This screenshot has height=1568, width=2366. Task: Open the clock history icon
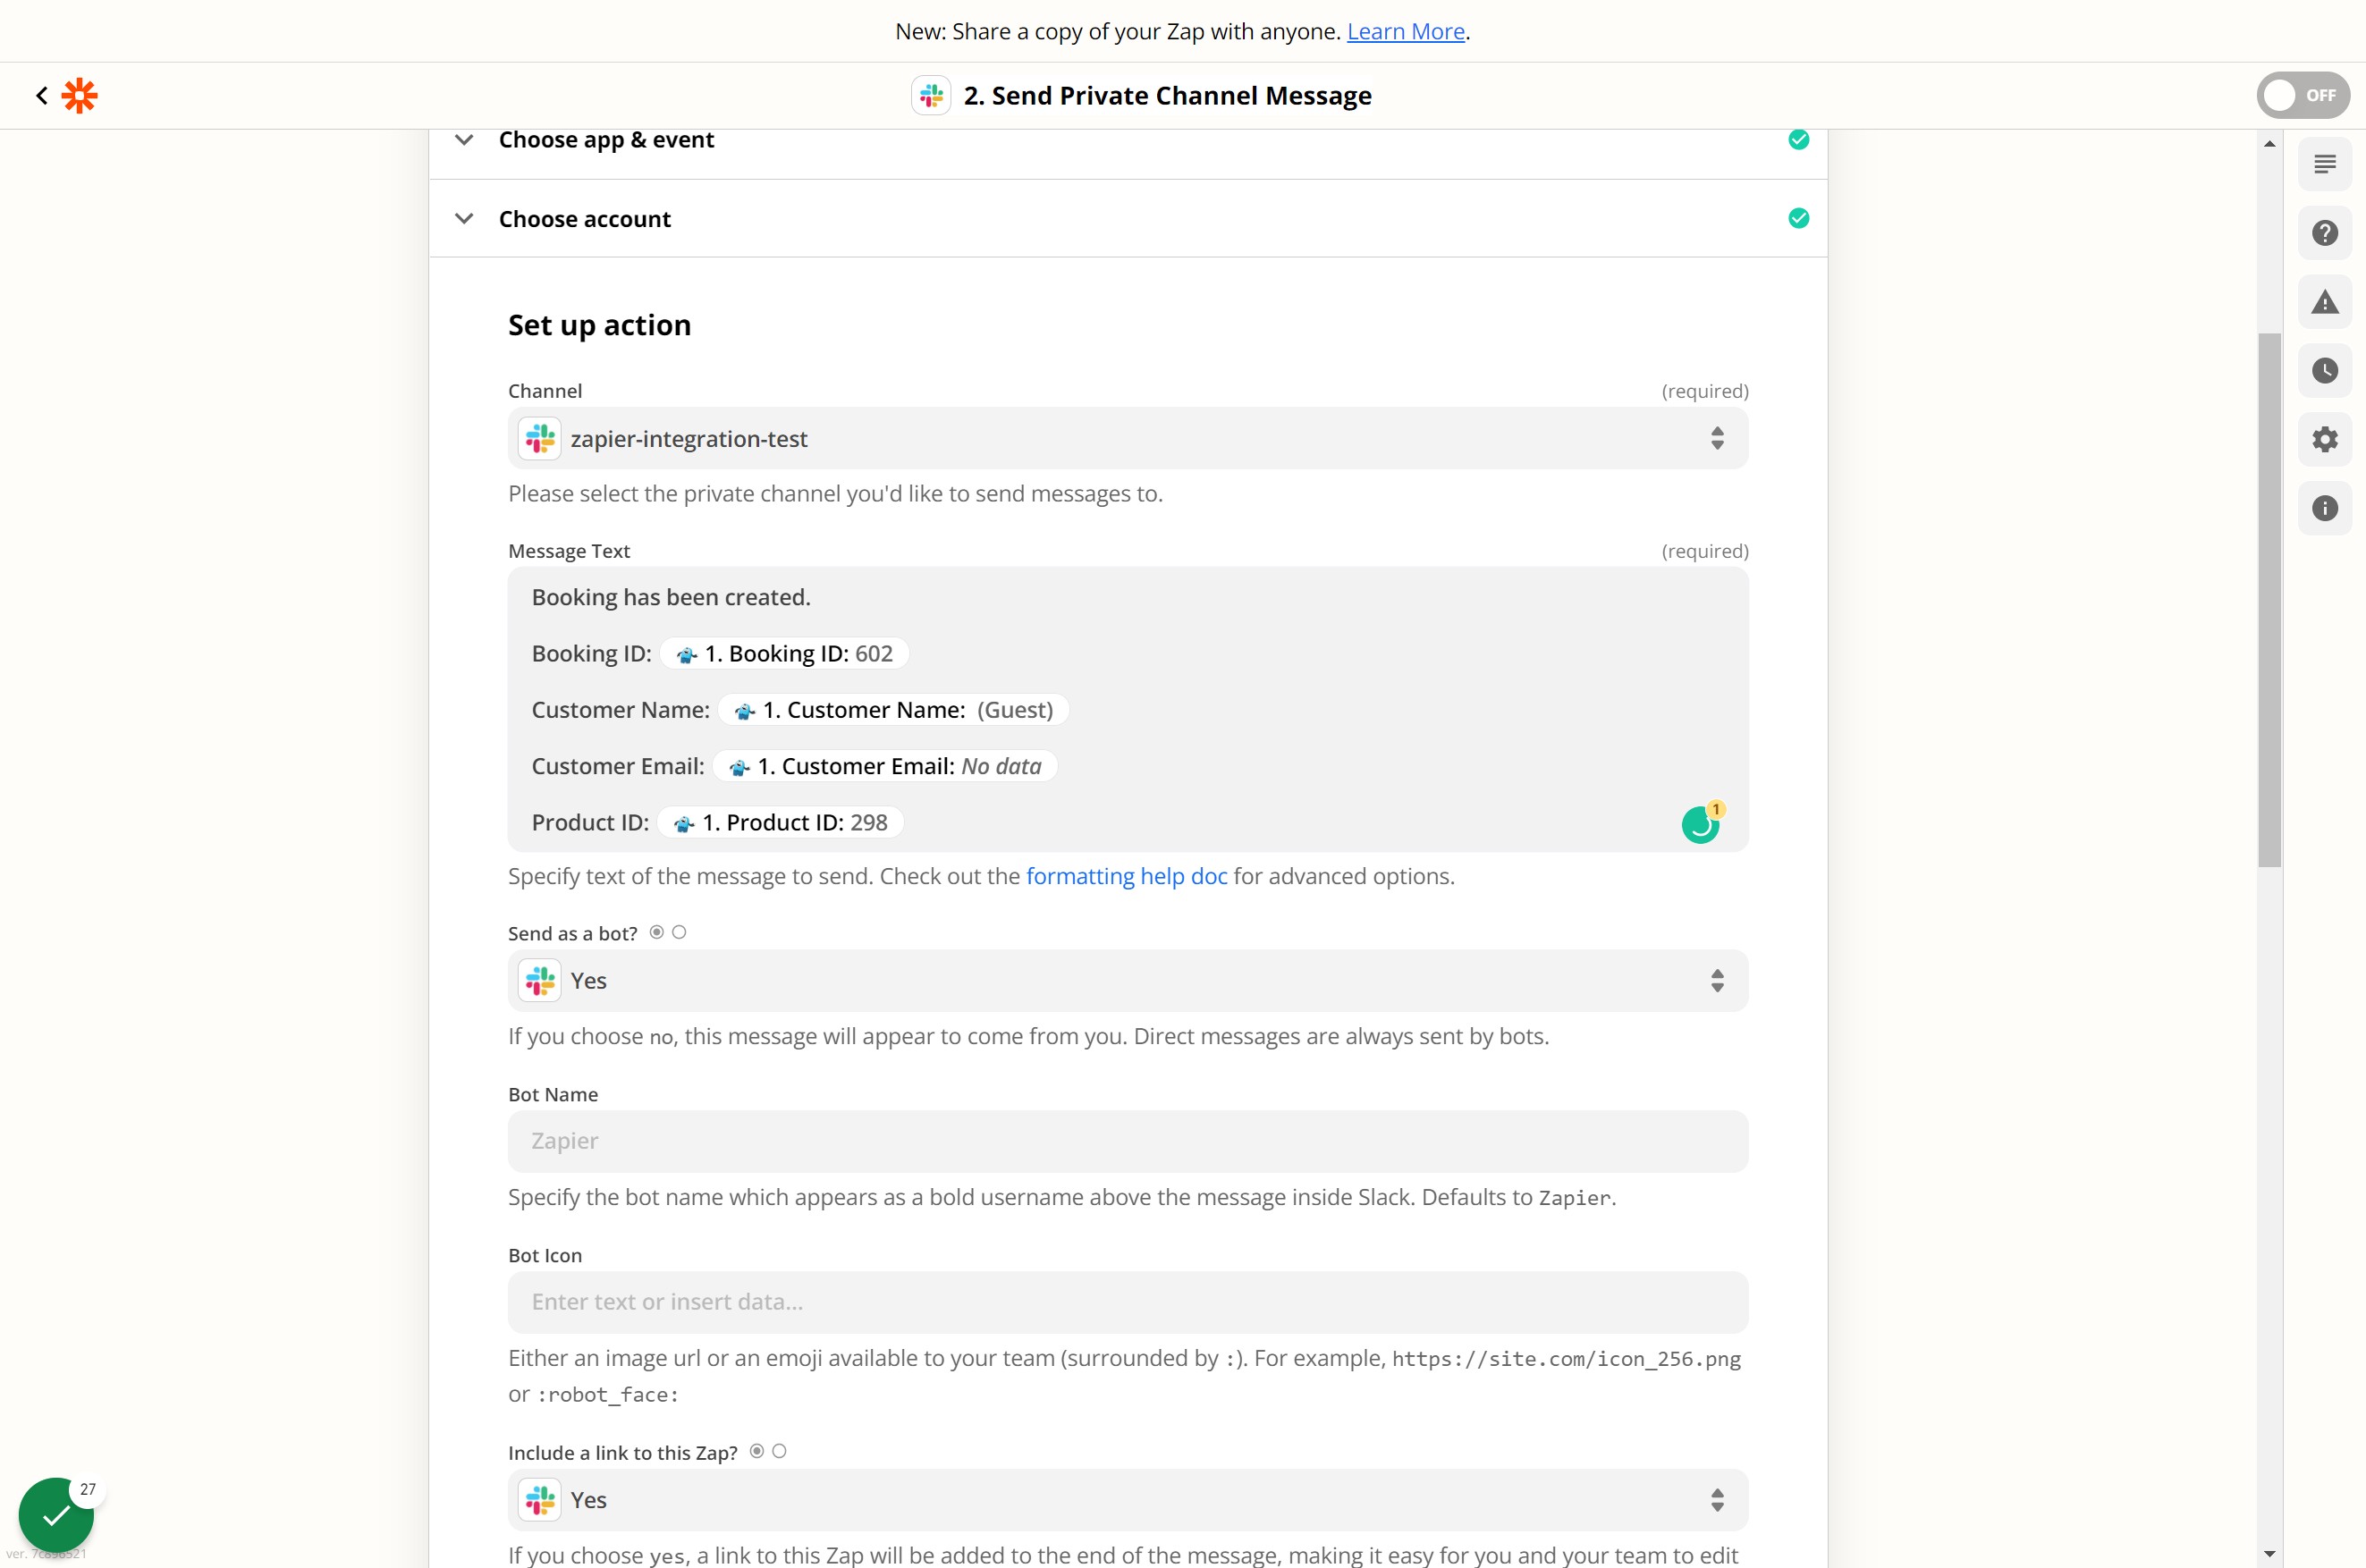(2324, 371)
